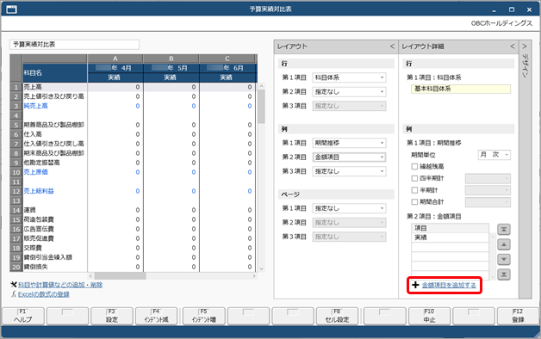Open 行 第2項目 指定なし dropdown
The image size is (541, 339).
pyautogui.click(x=349, y=92)
